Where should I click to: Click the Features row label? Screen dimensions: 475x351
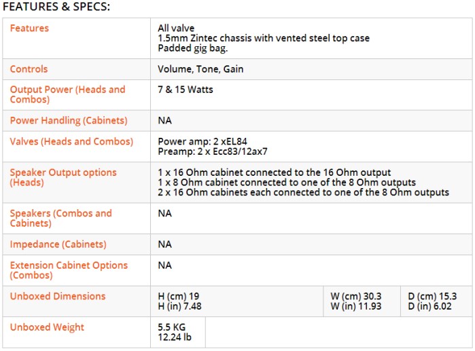(x=29, y=28)
